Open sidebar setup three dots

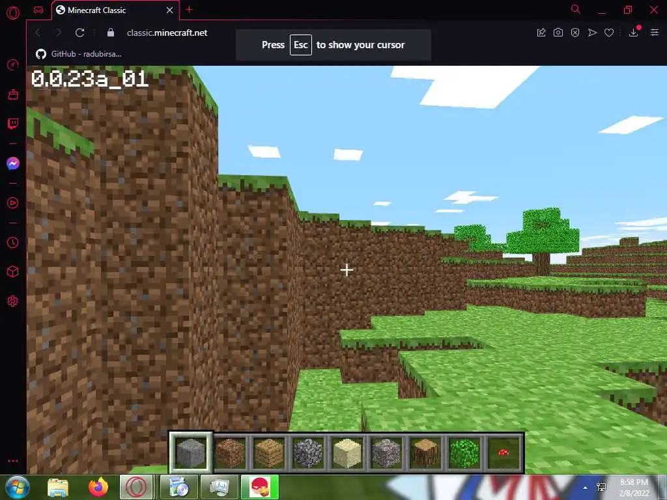[13, 461]
